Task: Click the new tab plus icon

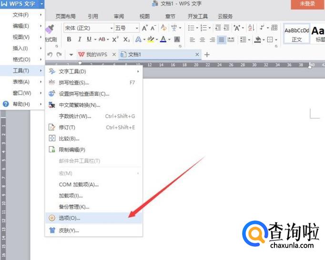Action: coord(207,55)
